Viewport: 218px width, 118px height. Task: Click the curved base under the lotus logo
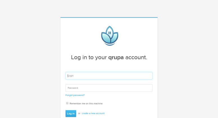click(x=110, y=44)
